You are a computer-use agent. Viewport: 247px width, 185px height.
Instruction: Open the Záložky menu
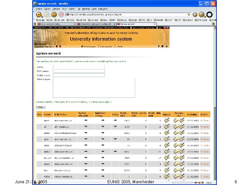point(71,9)
